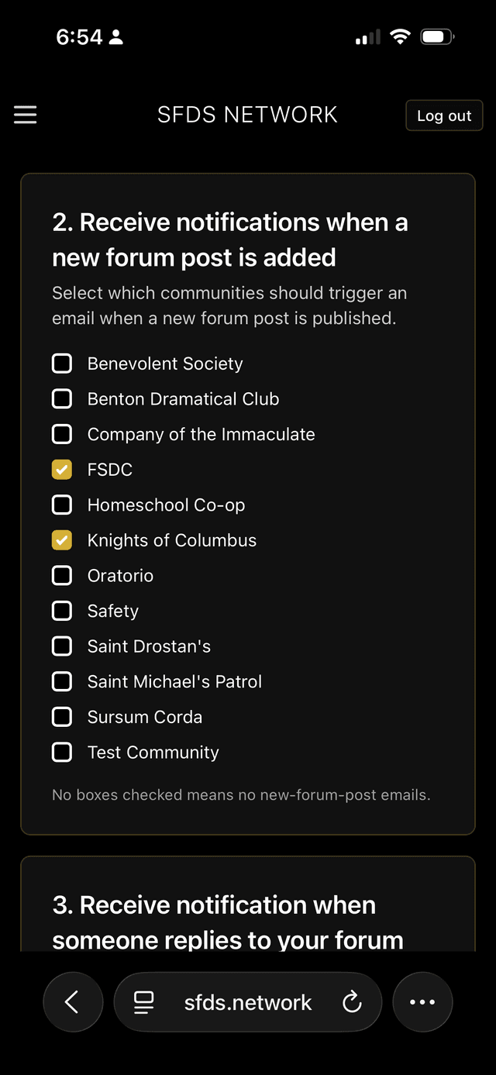
Task: Disable Knights of Columbus notifications
Action: (62, 539)
